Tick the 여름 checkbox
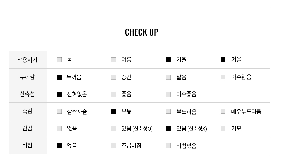Screen dimensions: 281x162 [114, 60]
